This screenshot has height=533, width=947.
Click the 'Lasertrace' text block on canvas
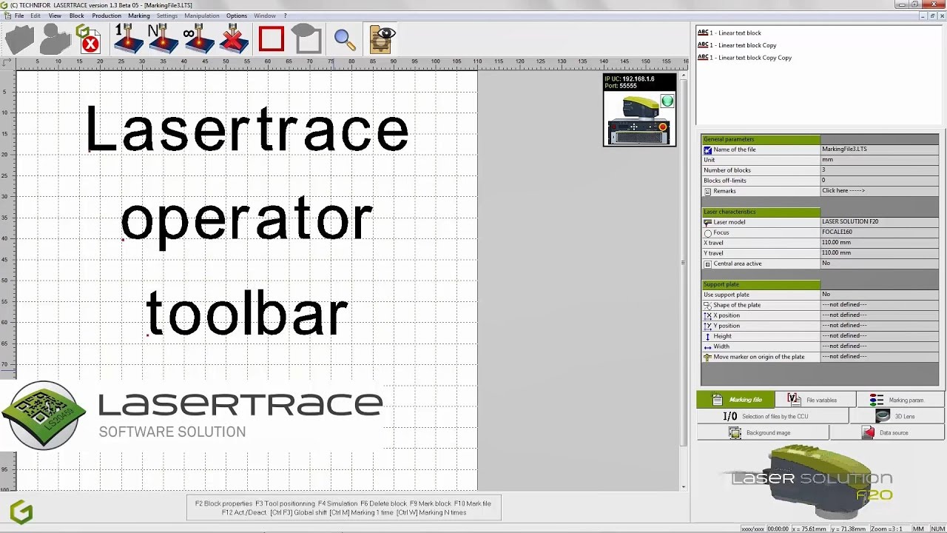pyautogui.click(x=246, y=128)
